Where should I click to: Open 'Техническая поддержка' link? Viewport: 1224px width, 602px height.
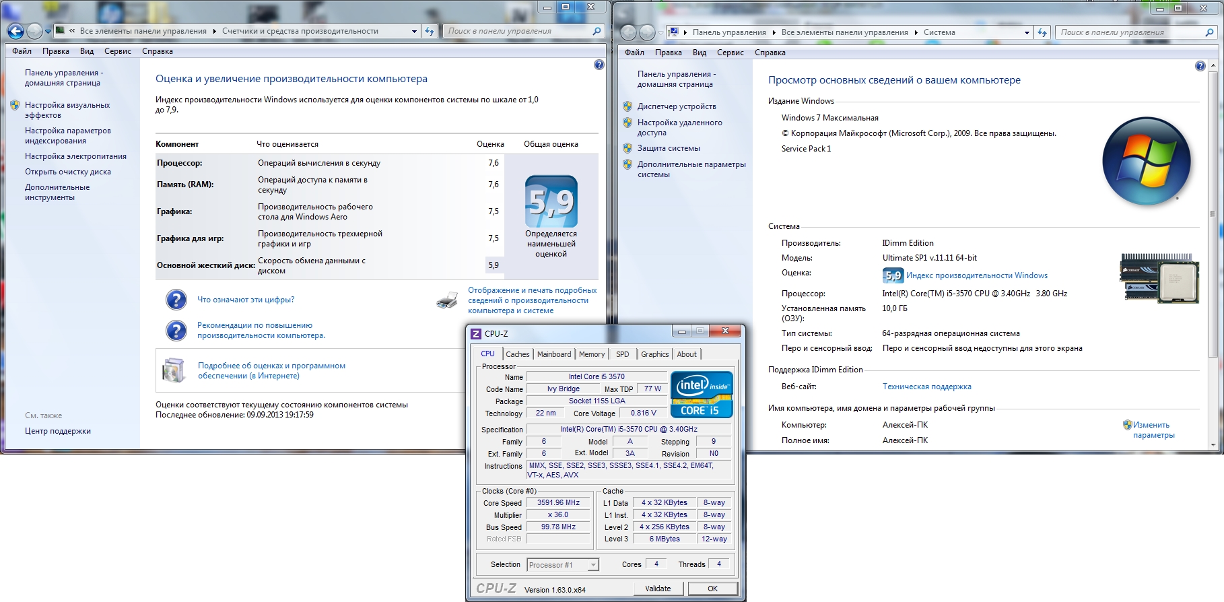pyautogui.click(x=927, y=387)
